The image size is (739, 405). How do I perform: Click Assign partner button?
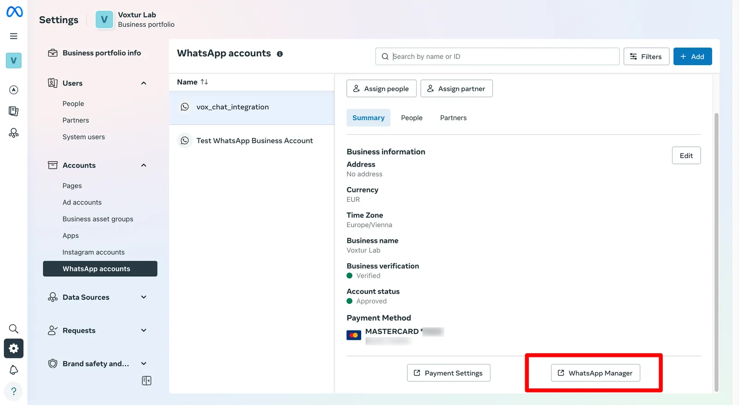pos(457,89)
